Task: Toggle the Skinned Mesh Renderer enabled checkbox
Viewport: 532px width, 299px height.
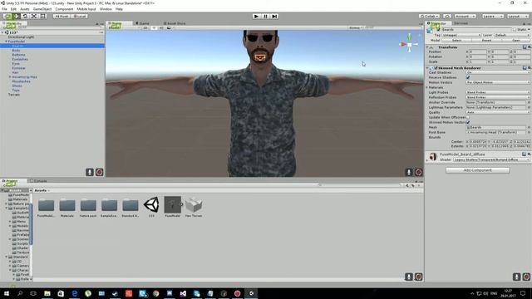Action: pyautogui.click(x=436, y=68)
